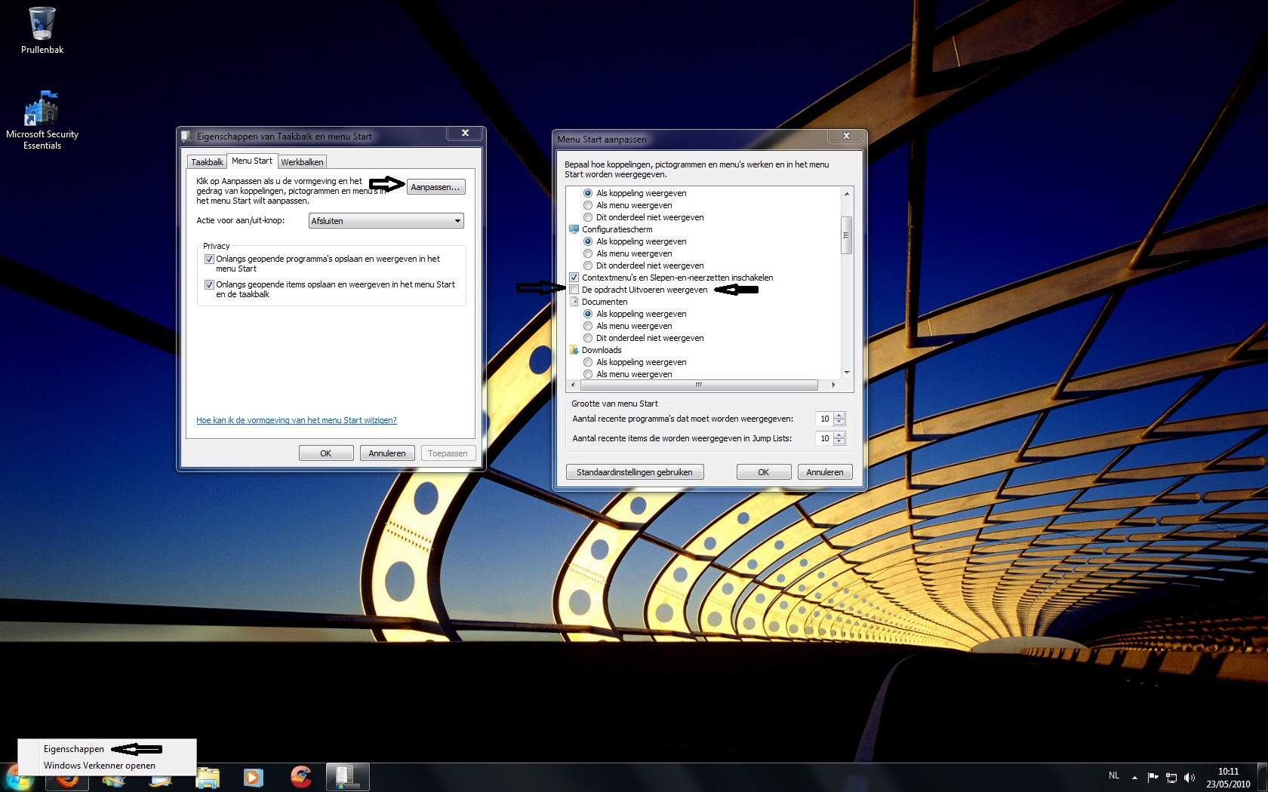Click the NL language indicator
1268x792 pixels.
click(1114, 775)
